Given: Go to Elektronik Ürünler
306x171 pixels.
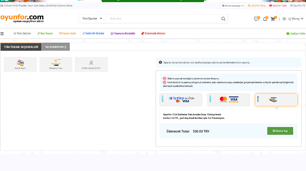Looking at the screenshot, I should click(x=153, y=34).
